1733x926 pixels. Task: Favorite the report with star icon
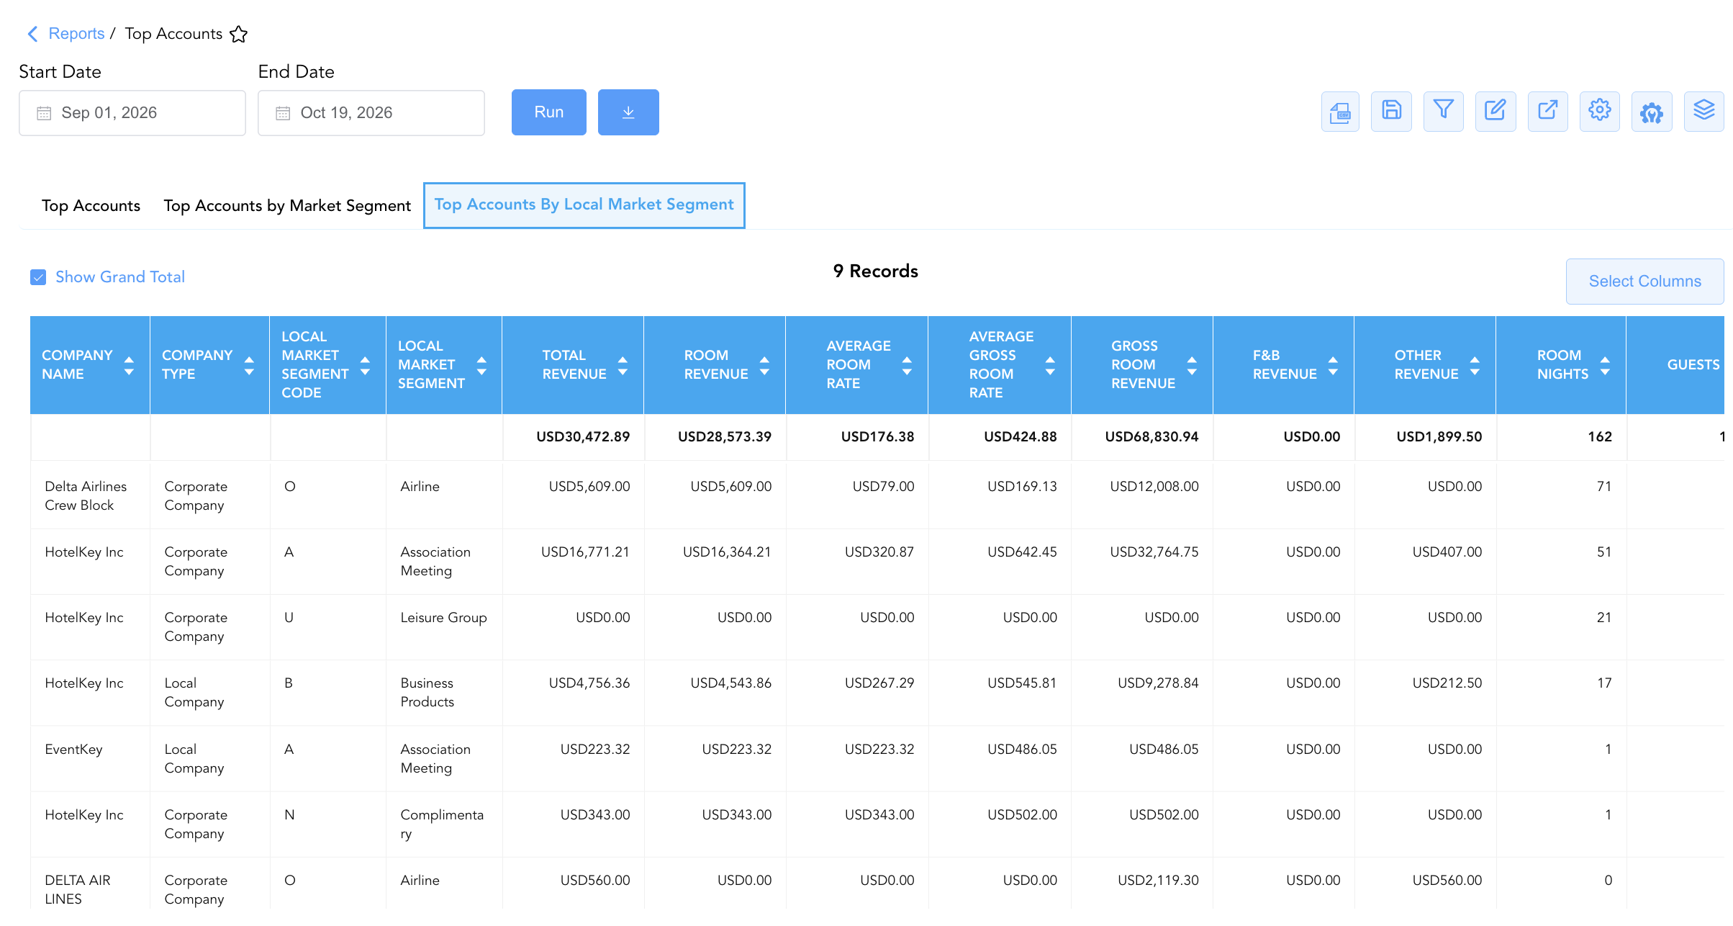[239, 34]
